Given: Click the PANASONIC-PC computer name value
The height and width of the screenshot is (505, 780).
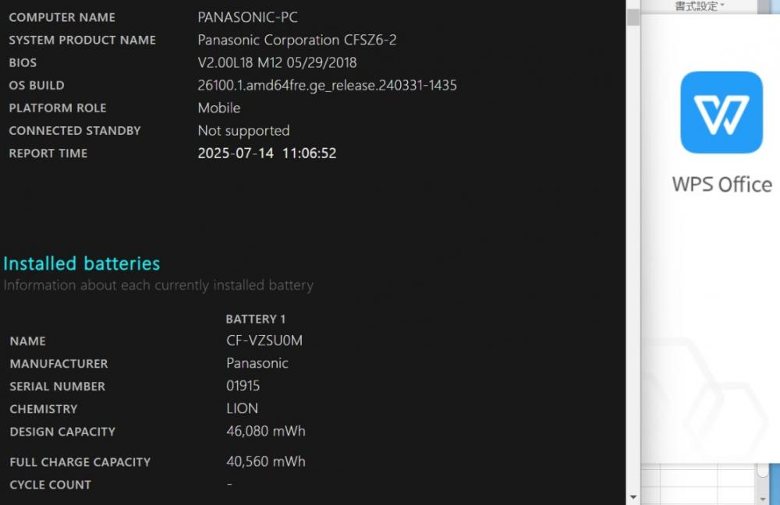Looking at the screenshot, I should click(248, 17).
